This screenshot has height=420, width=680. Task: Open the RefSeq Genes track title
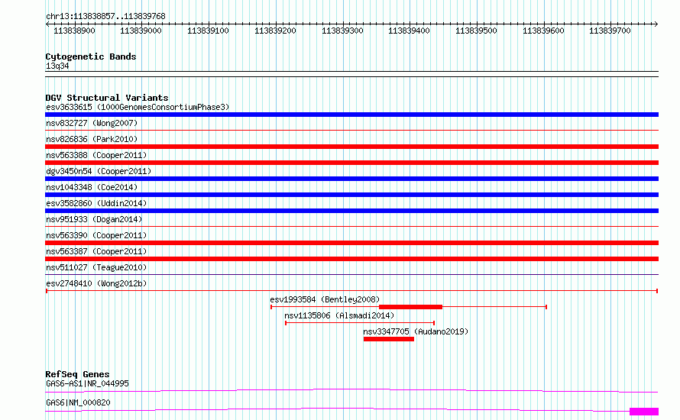pyautogui.click(x=77, y=374)
